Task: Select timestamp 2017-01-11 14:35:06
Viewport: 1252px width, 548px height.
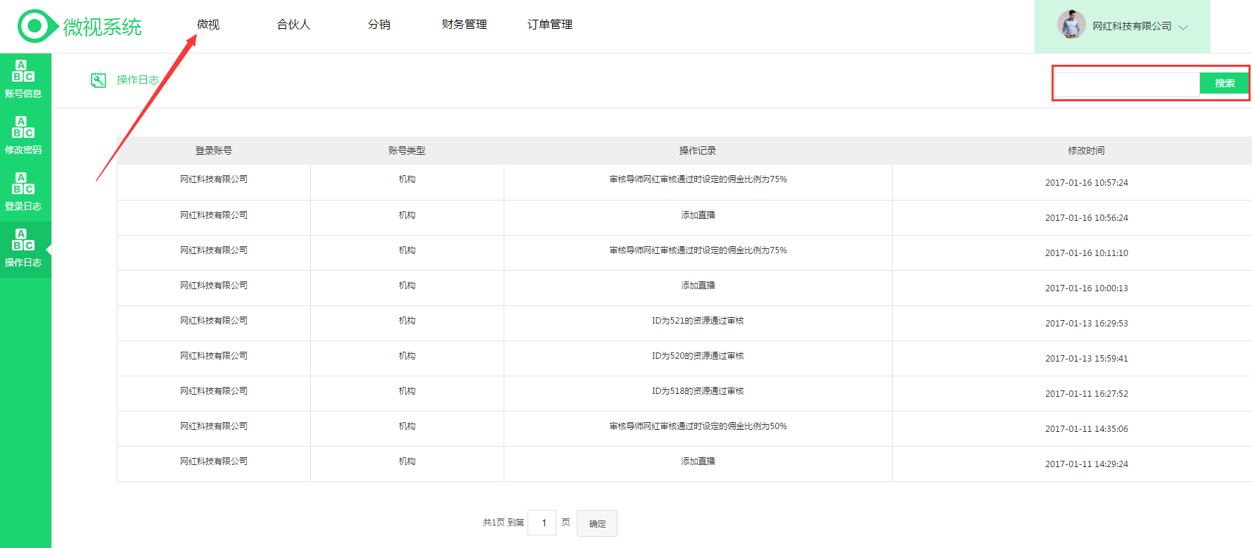Action: [x=1086, y=428]
